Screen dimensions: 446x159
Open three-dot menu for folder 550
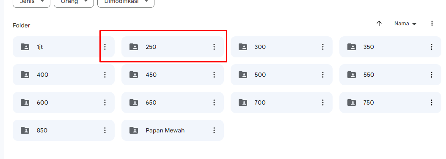pyautogui.click(x=432, y=75)
